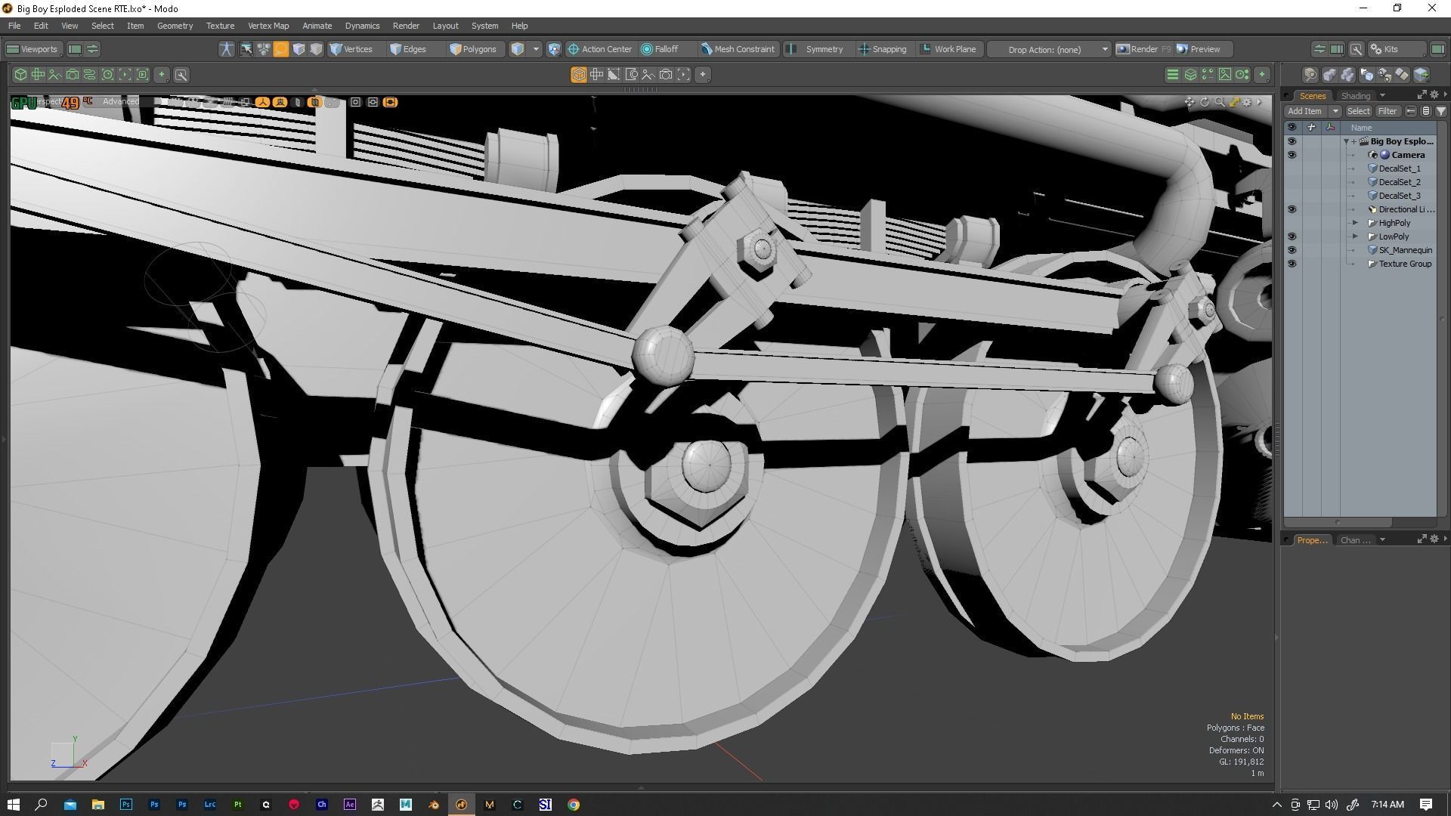1451x816 pixels.
Task: Open the Add Item dropdown arrow
Action: click(1335, 111)
